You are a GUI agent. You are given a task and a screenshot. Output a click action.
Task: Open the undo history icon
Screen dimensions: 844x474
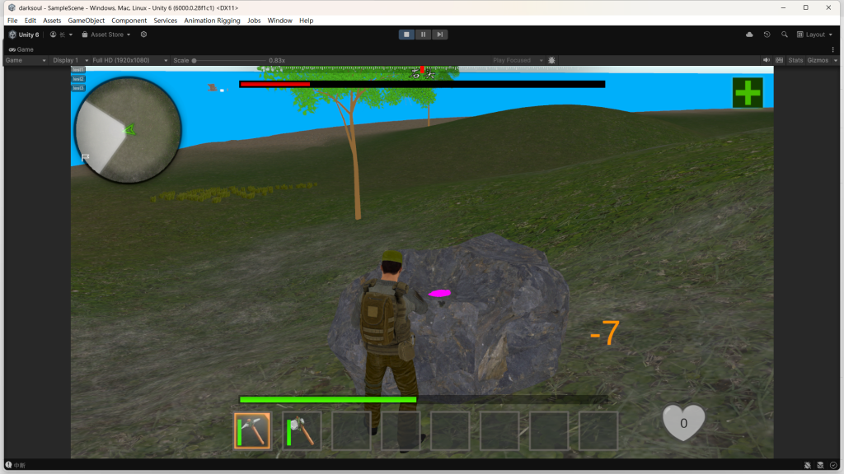point(767,35)
